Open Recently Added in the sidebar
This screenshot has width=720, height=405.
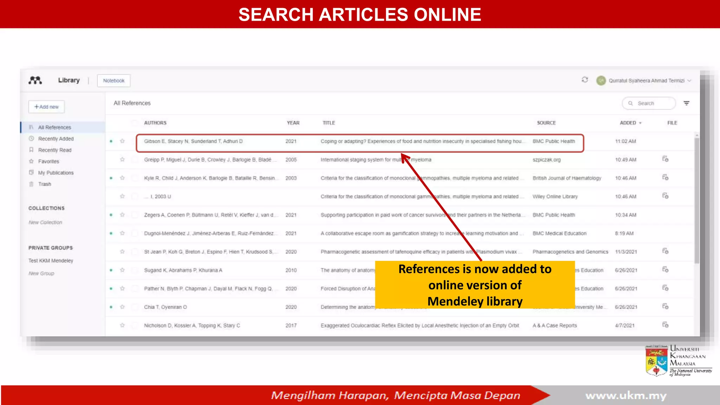(x=56, y=139)
